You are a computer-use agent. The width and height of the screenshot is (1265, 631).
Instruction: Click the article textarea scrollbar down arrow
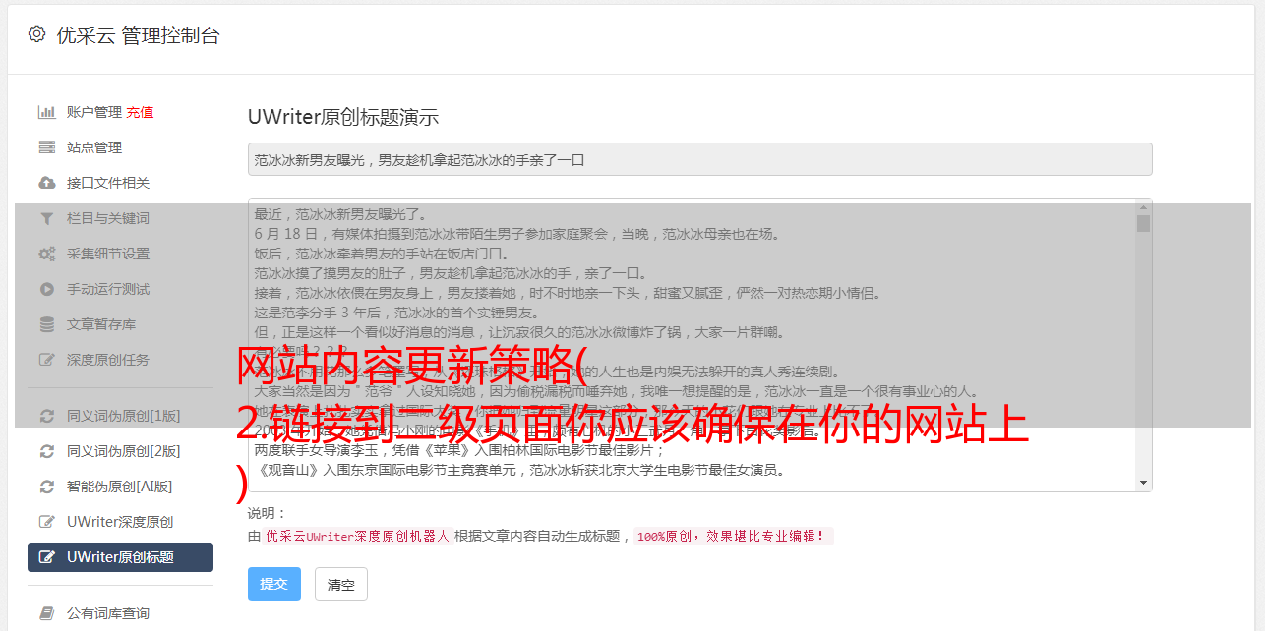click(x=1143, y=483)
